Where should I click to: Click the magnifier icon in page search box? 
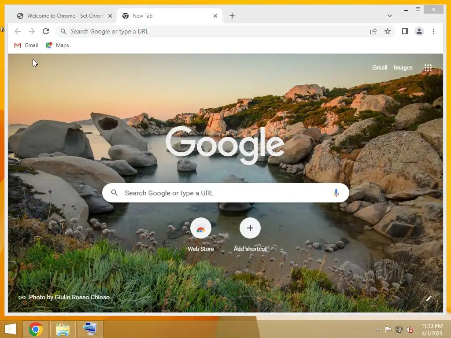[x=114, y=193]
